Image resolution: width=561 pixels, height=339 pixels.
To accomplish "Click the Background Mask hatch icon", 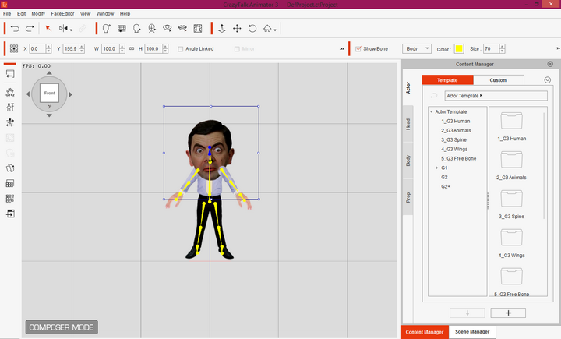I will point(198,28).
